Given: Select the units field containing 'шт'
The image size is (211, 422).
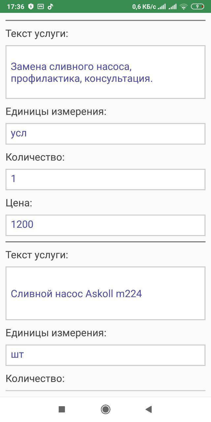Looking at the screenshot, I should [x=105, y=355].
